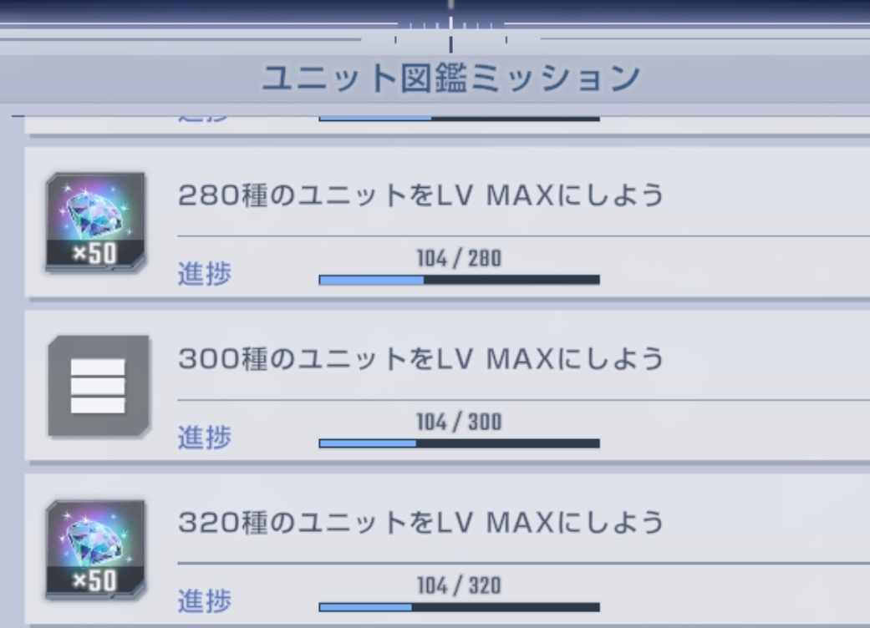870x628 pixels.
Task: Click the 進捗 label in 320 mission row
Action: pyautogui.click(x=204, y=600)
